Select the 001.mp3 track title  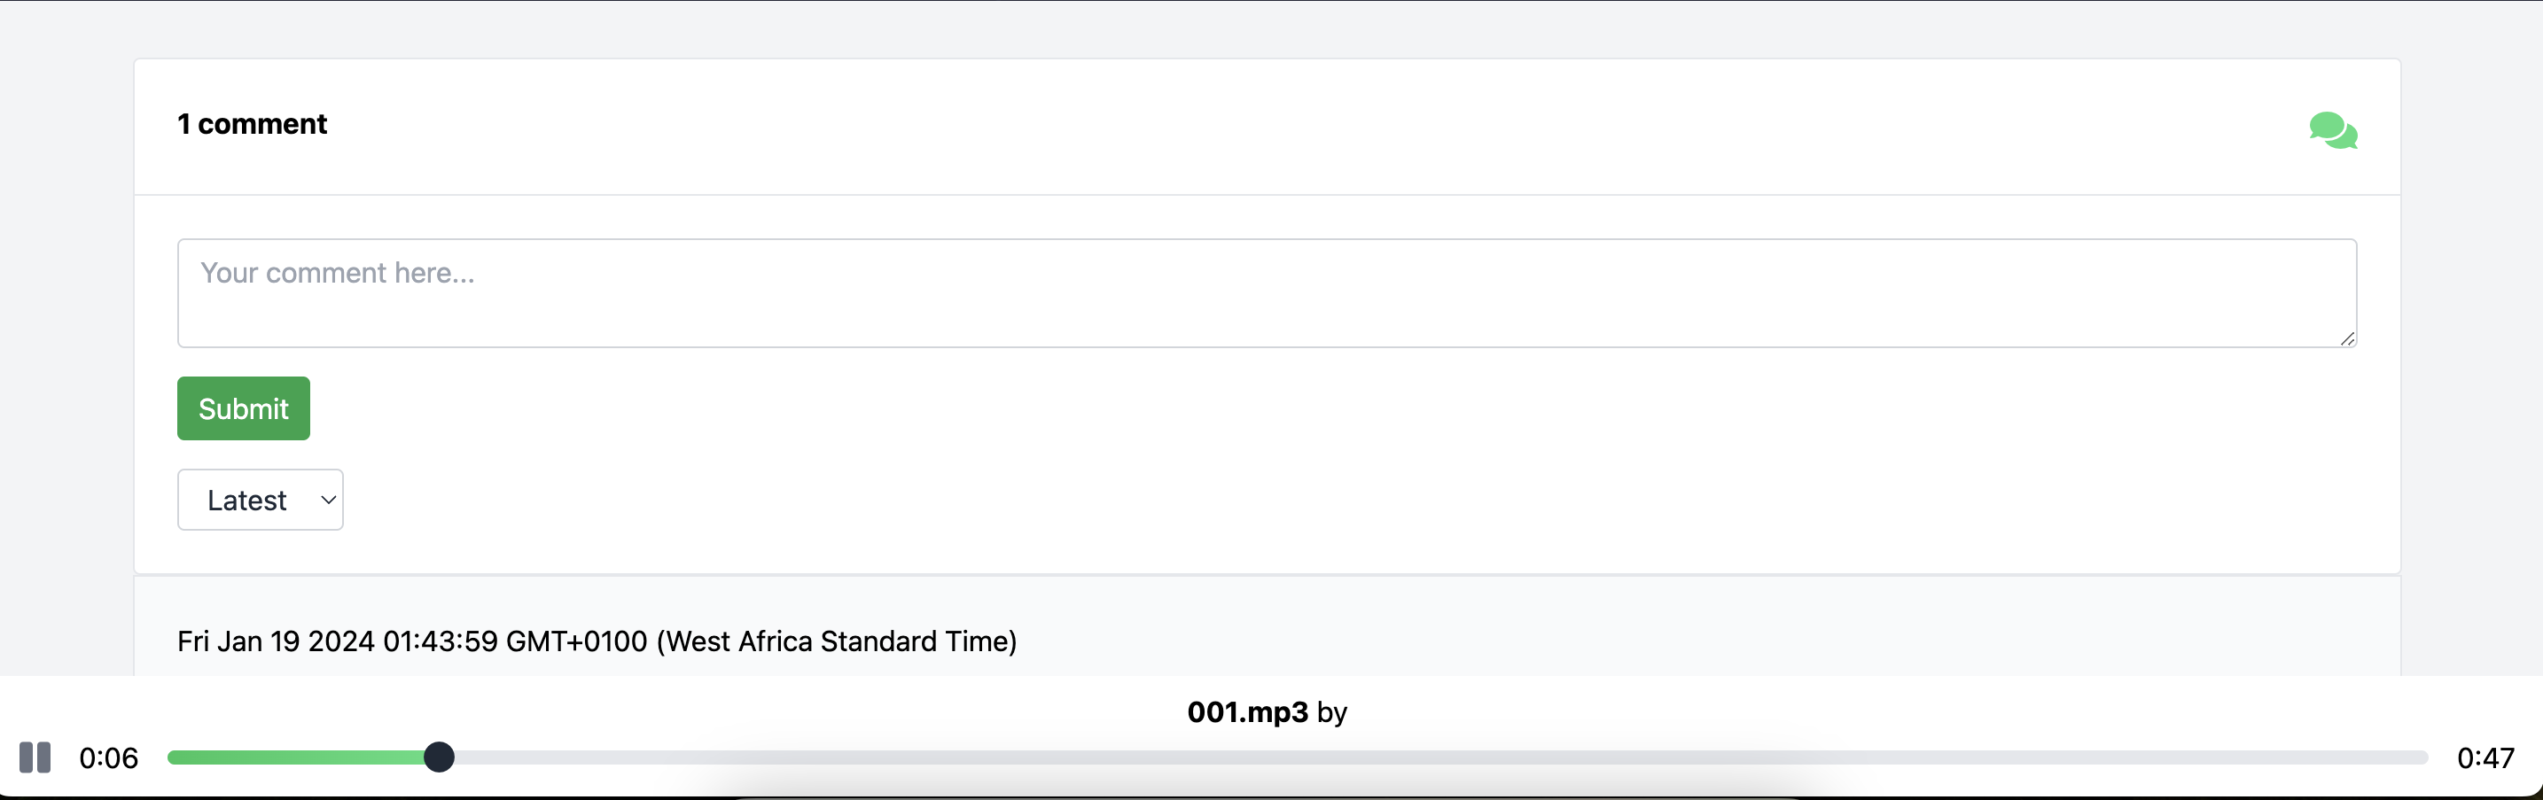click(x=1247, y=712)
